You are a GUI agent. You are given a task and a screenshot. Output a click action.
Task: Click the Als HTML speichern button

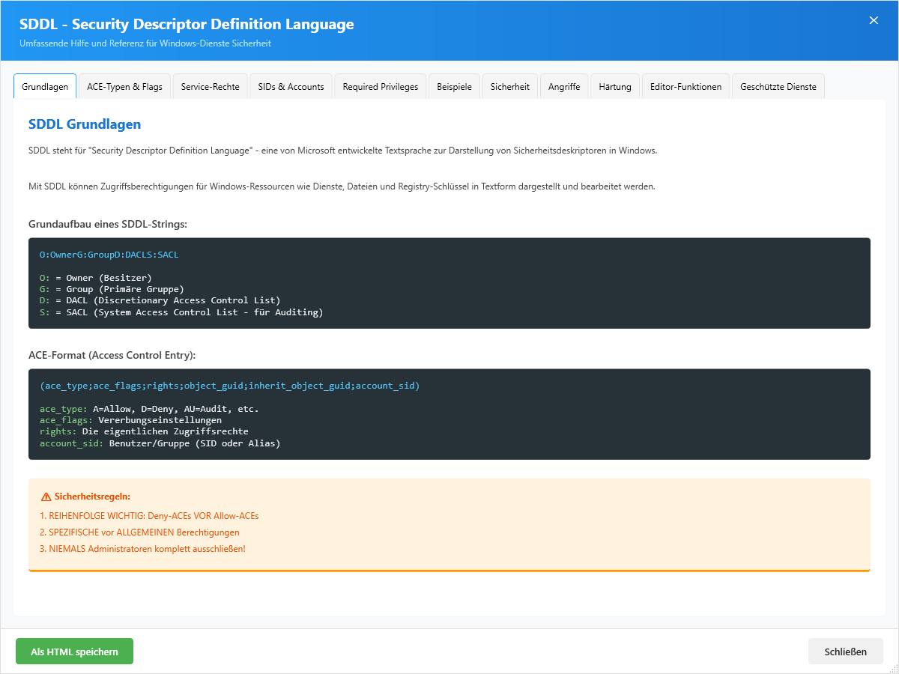[x=74, y=652]
